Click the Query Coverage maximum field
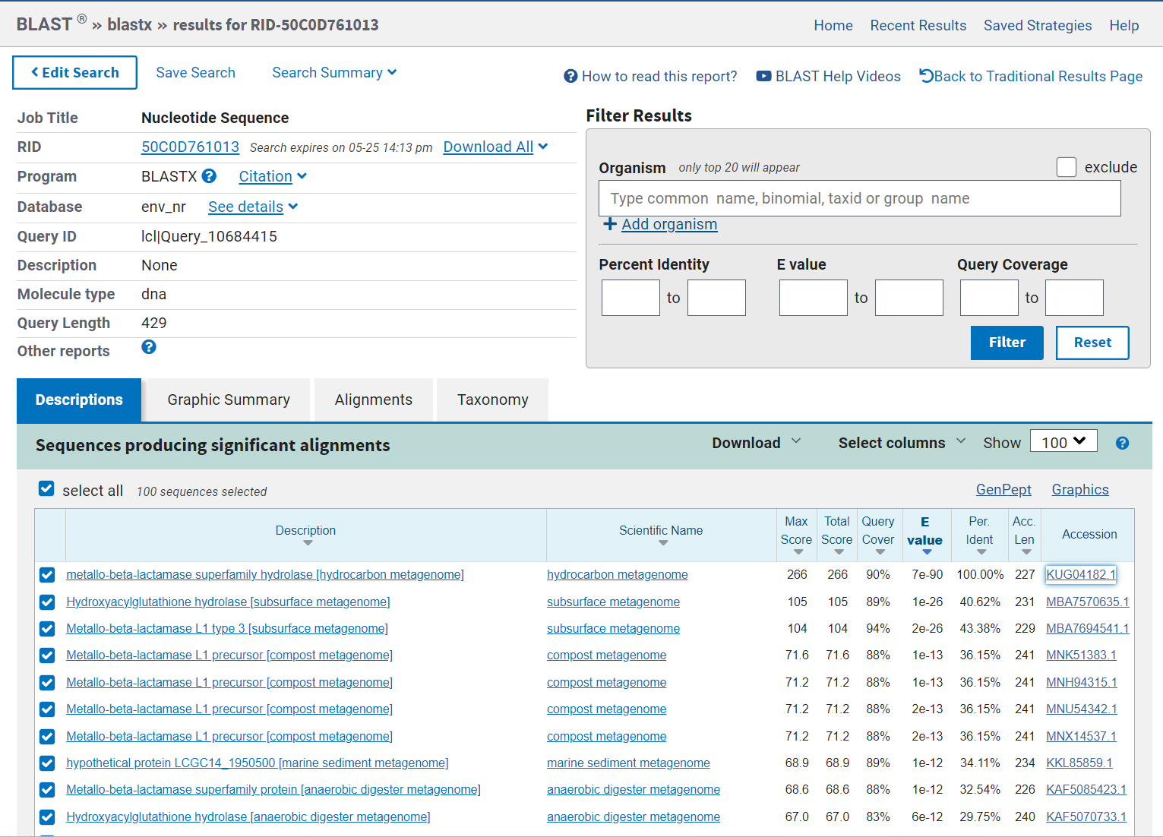 [1074, 298]
